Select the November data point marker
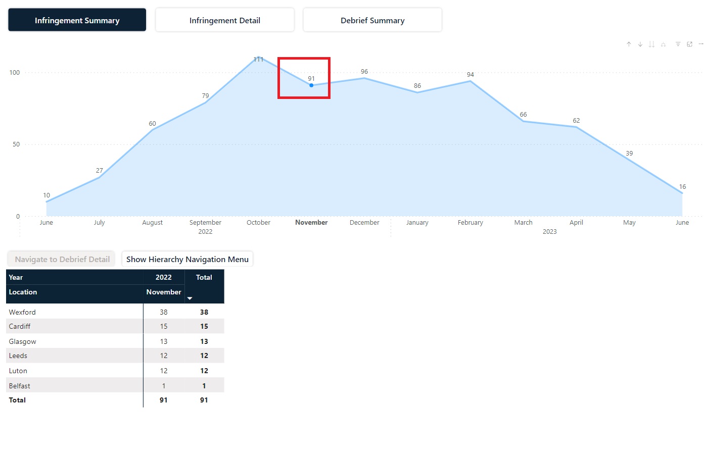This screenshot has width=704, height=456. (x=311, y=85)
